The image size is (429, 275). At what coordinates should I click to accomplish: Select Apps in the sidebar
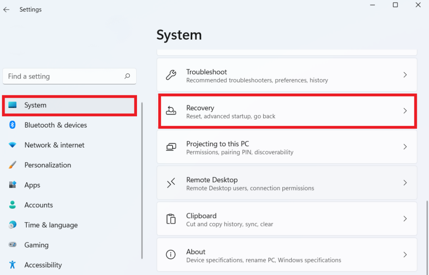coord(32,185)
